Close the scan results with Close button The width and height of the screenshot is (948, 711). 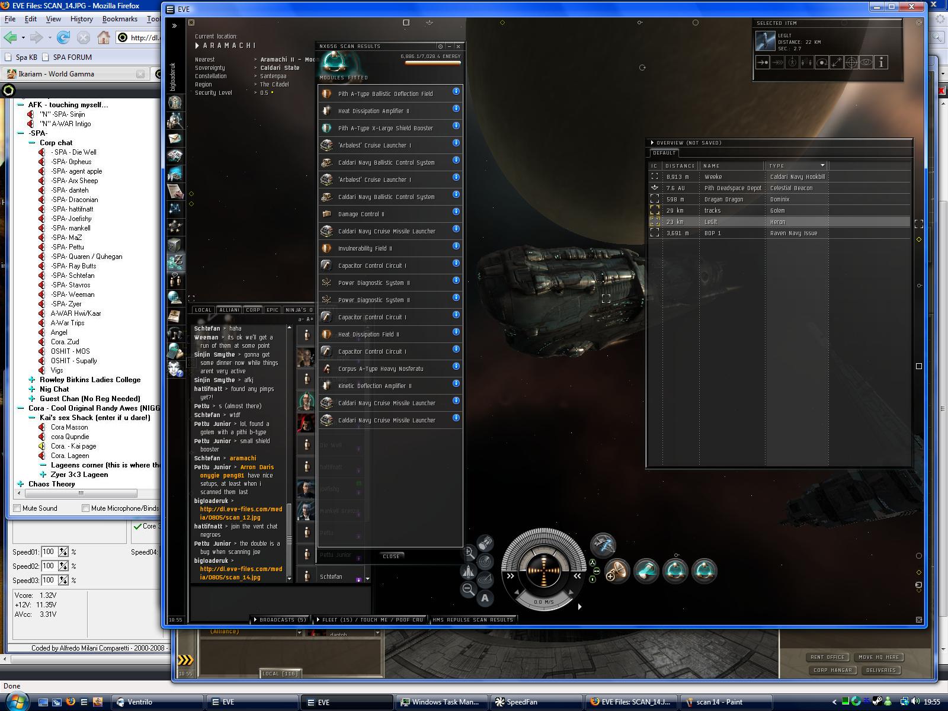pyautogui.click(x=391, y=556)
